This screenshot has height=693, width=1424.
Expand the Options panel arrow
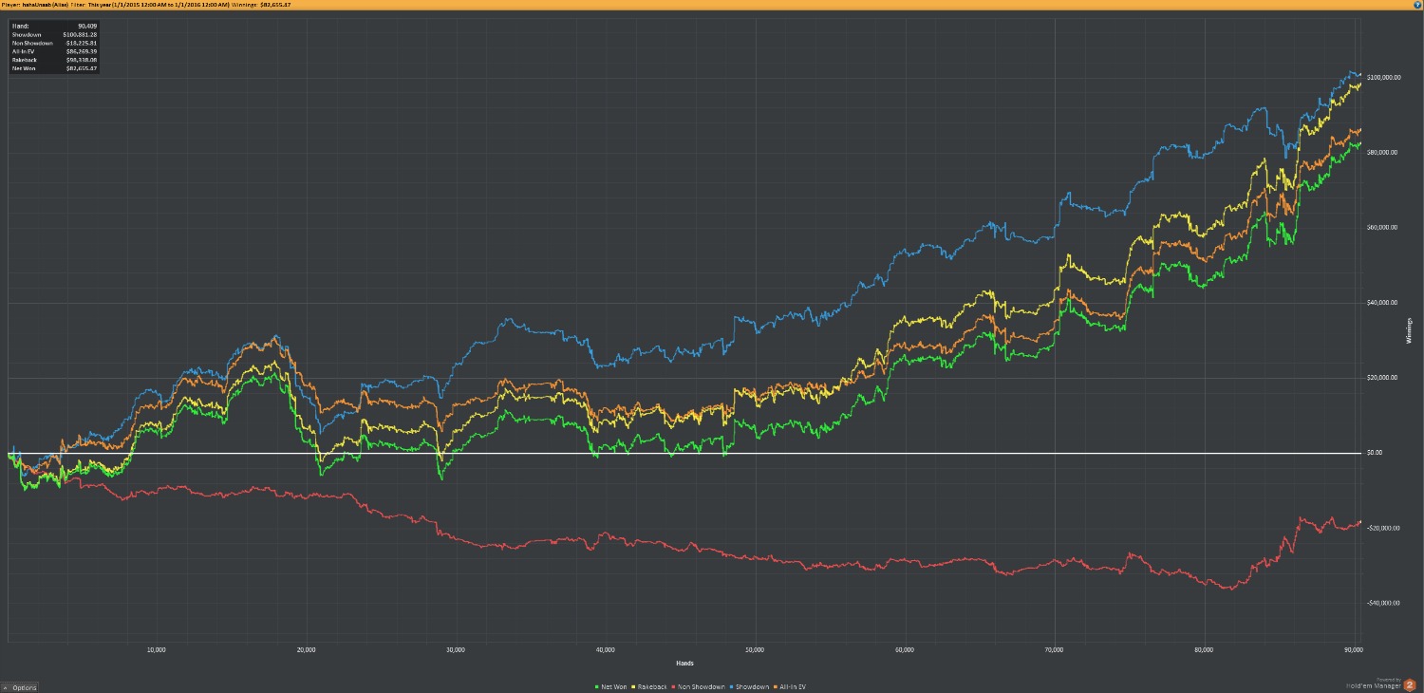pyautogui.click(x=6, y=687)
